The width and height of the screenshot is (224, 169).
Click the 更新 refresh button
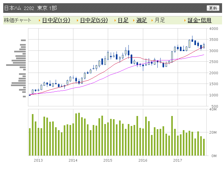[213, 8]
